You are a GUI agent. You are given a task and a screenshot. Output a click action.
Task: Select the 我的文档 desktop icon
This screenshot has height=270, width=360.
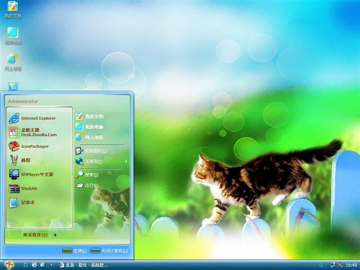click(13, 10)
